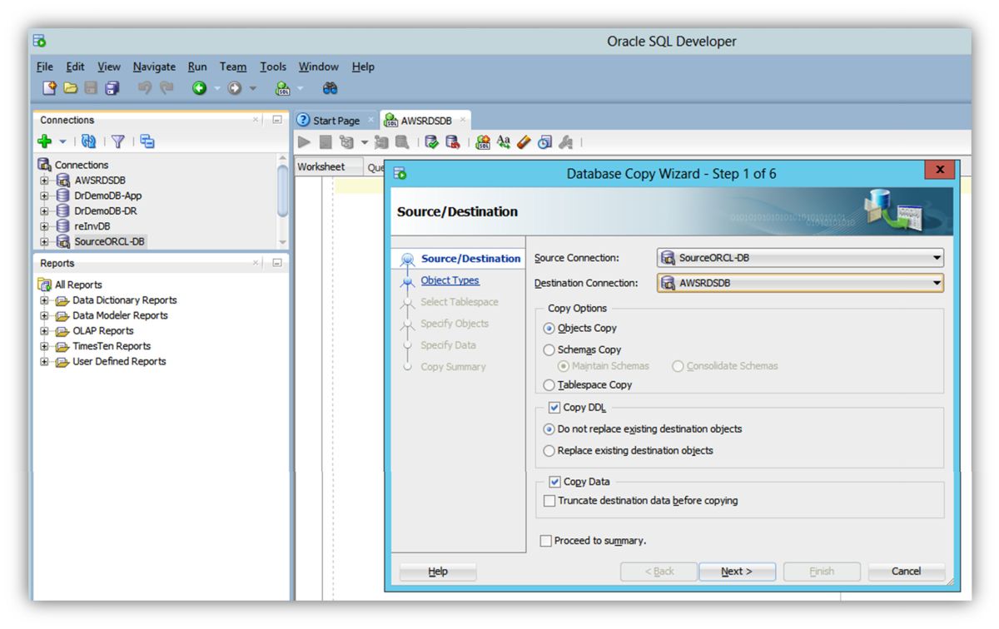Enable Truncate destination data before copying
The width and height of the screenshot is (999, 629).
coord(549,501)
